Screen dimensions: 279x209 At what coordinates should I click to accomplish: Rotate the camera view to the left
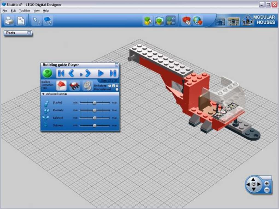(x=248, y=185)
